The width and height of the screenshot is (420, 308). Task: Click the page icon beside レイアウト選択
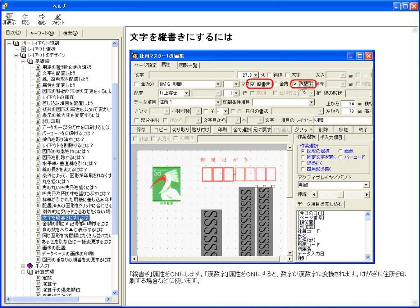[24, 49]
